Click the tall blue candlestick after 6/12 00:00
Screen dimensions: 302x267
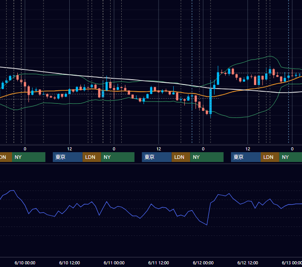pos(211,101)
